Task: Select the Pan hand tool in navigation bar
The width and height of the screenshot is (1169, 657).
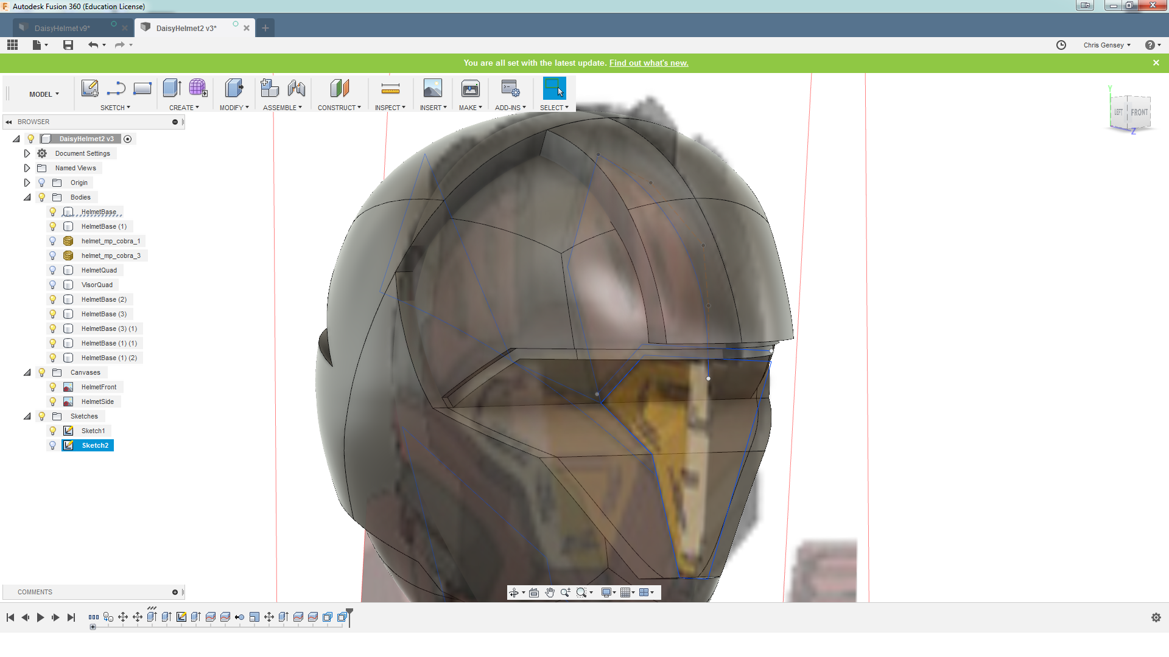Action: 550,593
